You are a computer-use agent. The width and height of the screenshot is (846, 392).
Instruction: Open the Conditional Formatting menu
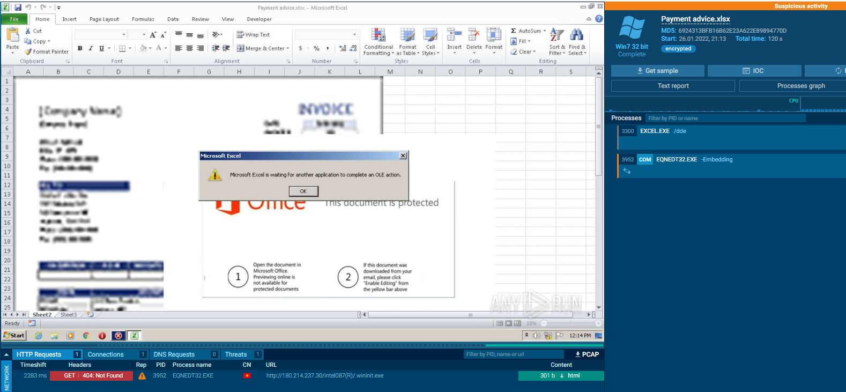379,42
